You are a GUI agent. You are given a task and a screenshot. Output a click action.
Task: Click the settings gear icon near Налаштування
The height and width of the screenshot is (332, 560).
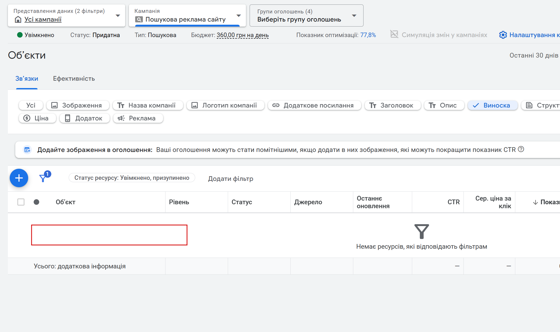pyautogui.click(x=503, y=35)
